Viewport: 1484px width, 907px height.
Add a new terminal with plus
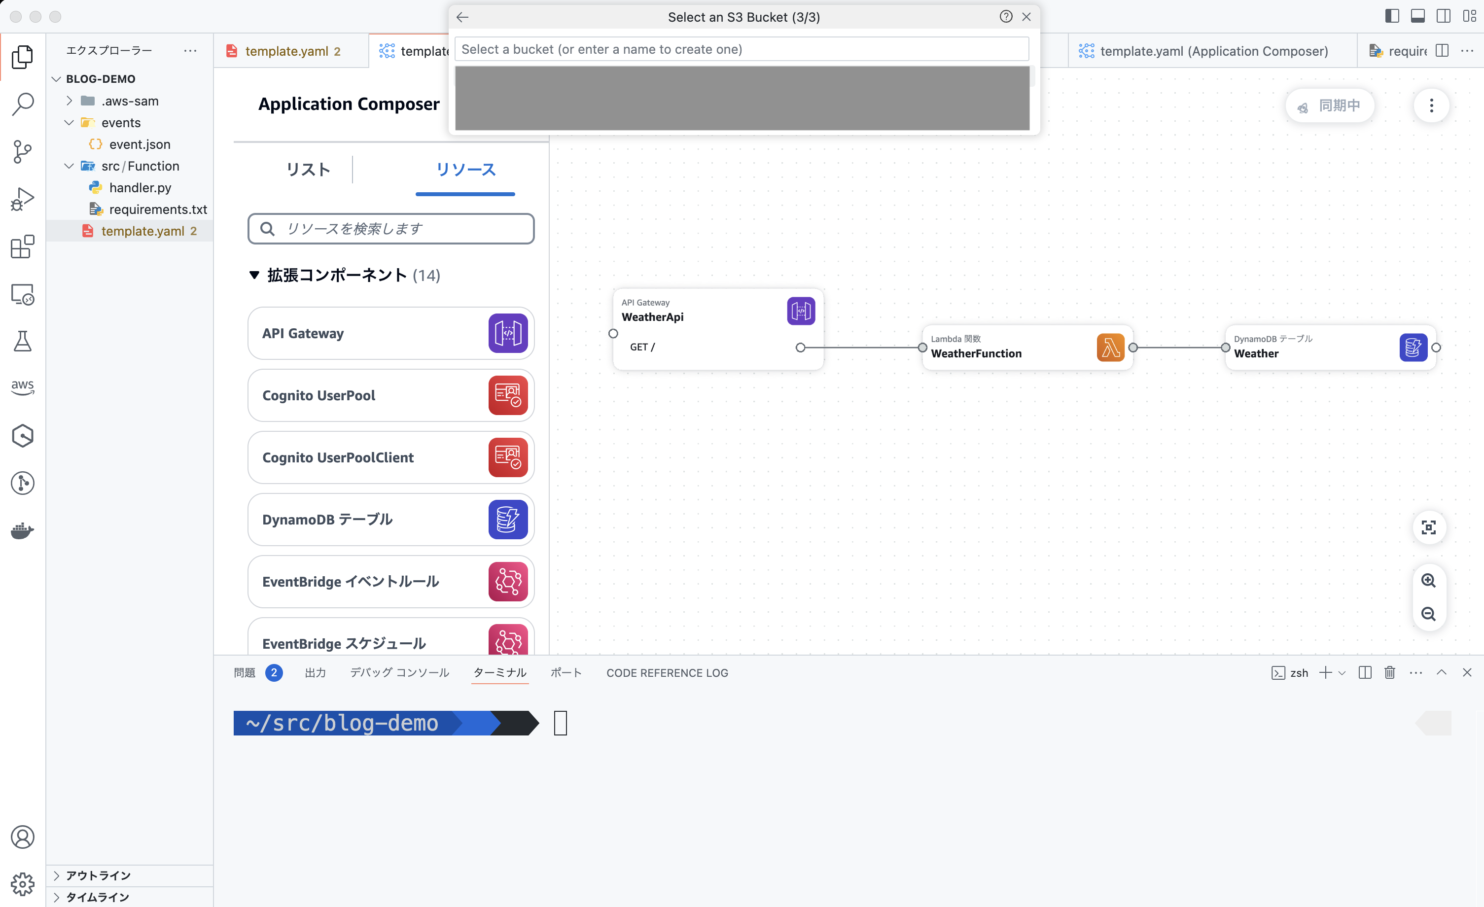point(1325,673)
